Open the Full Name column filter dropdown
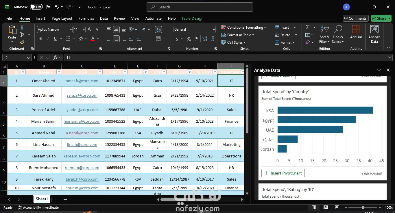 (x=59, y=72)
